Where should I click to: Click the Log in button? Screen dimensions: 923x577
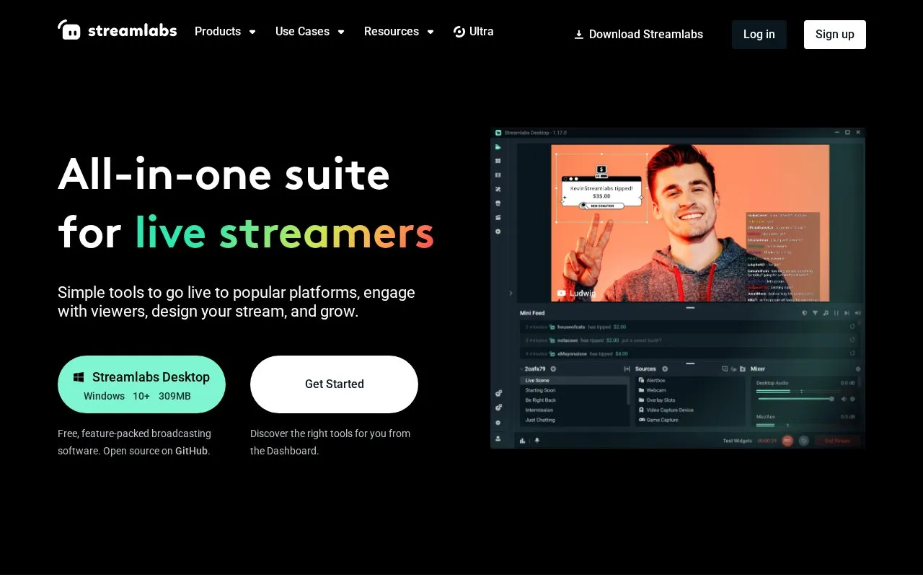pyautogui.click(x=759, y=35)
